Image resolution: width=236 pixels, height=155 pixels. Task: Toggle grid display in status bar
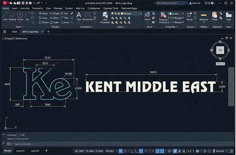click(120, 151)
